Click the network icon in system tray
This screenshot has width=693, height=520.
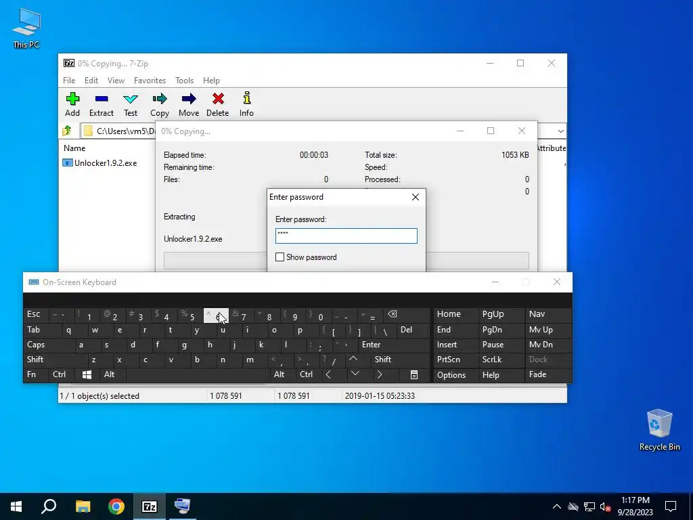[x=589, y=506]
